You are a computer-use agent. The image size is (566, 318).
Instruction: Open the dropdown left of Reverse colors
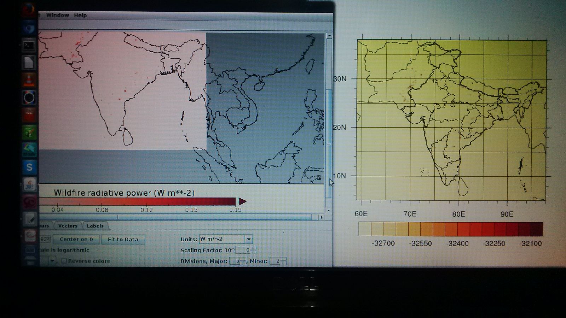[x=52, y=261]
